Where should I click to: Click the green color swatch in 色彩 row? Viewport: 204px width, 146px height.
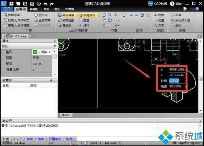(35, 52)
